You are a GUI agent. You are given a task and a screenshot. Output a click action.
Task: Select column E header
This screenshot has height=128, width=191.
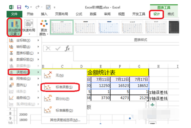[x=101, y=66]
